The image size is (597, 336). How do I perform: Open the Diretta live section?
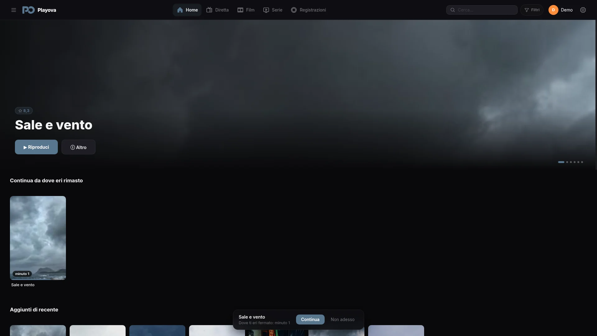pos(218,10)
